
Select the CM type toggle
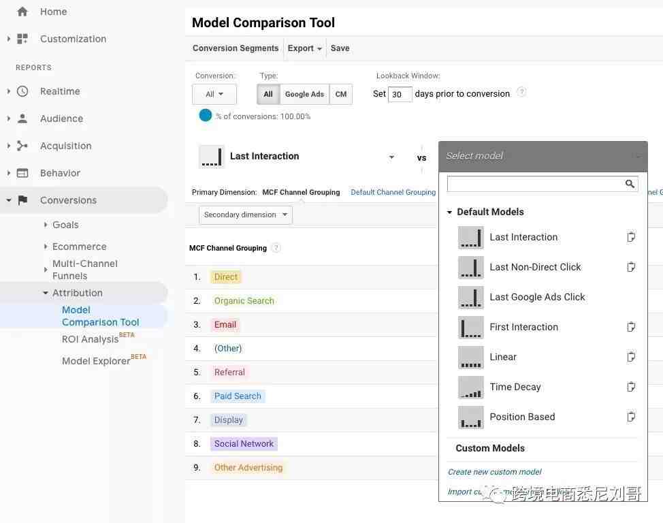click(x=341, y=94)
